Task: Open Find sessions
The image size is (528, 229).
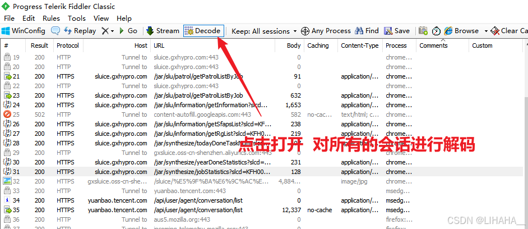Action: tap(367, 31)
